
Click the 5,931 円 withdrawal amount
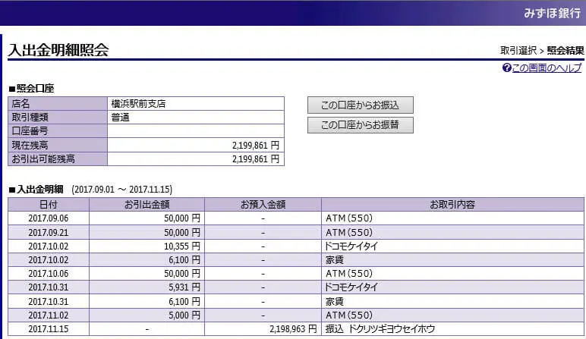click(x=184, y=287)
